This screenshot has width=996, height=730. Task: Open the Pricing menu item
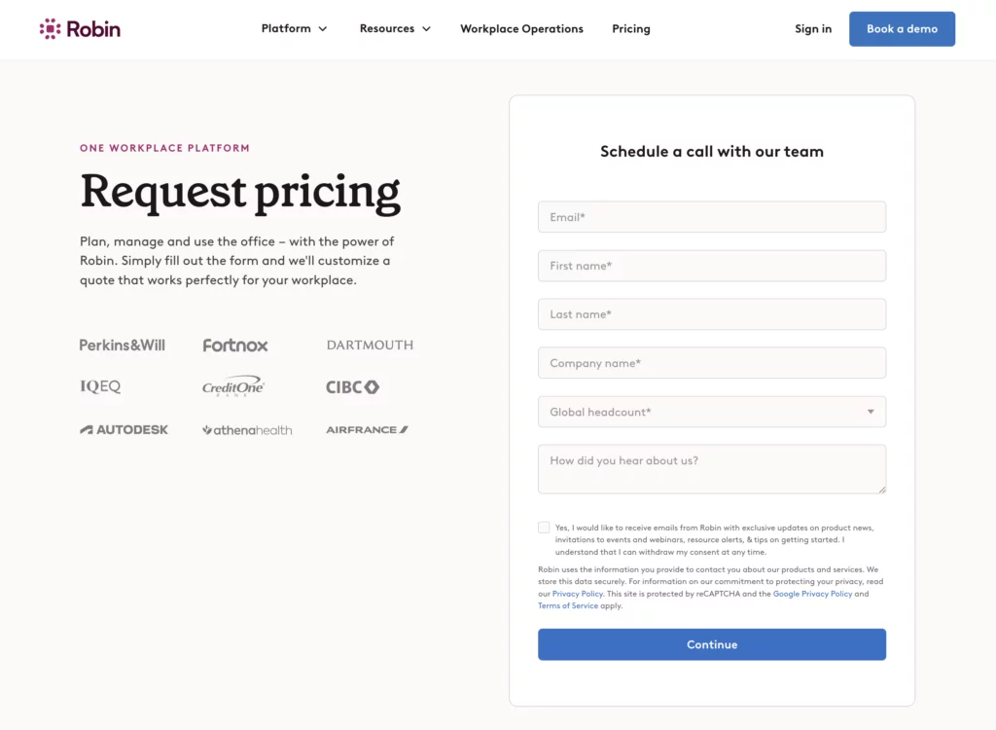point(630,28)
